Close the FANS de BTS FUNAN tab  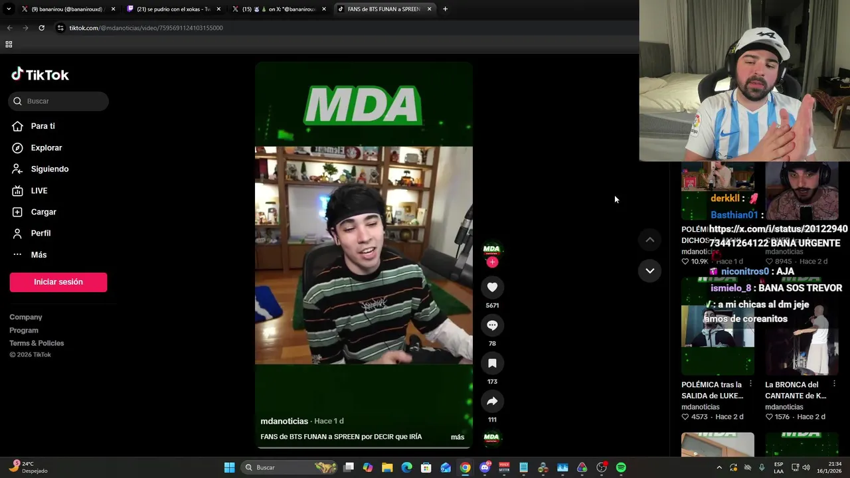point(429,9)
